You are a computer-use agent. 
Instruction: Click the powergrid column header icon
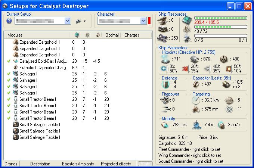point(87,35)
